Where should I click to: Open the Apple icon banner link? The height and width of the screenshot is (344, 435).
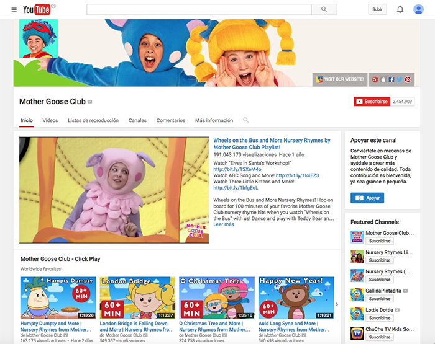point(383,79)
